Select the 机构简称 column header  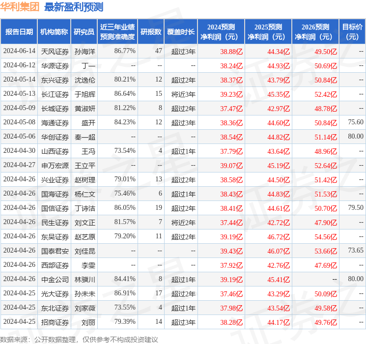(x=54, y=32)
